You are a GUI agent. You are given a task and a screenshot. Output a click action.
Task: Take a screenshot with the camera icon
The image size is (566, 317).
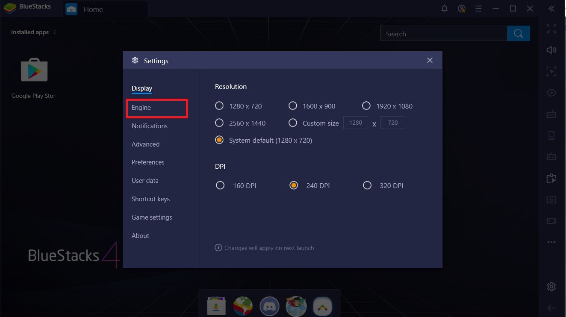(551, 200)
